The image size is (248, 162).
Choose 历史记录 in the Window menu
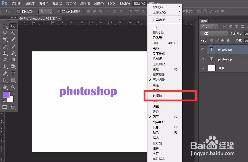tap(165, 80)
